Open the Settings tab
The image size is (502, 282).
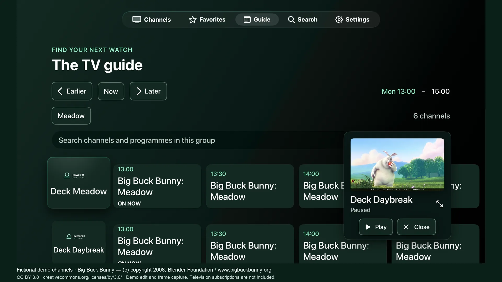click(x=352, y=20)
